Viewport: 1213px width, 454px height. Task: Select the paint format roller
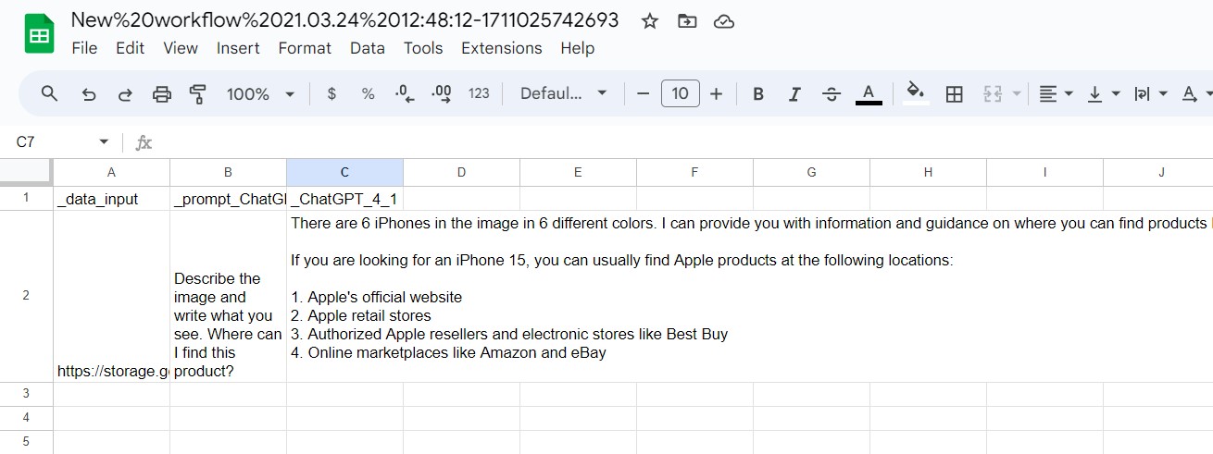pyautogui.click(x=197, y=93)
